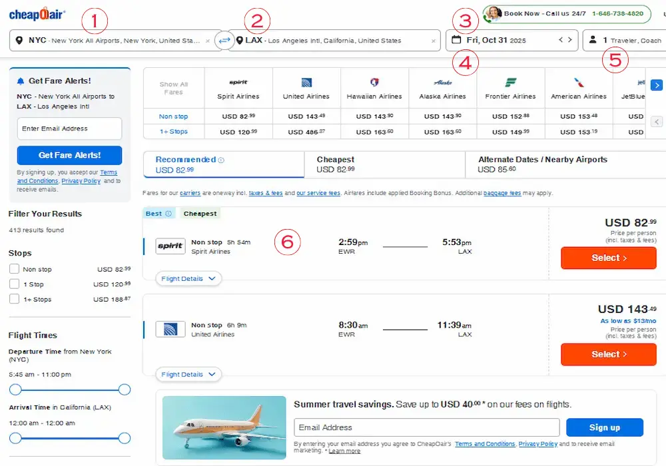Select American Airlines logo in fare matrix
The image size is (666, 466).
pos(579,83)
